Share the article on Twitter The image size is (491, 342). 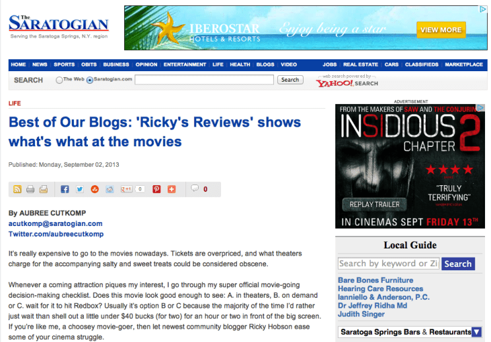coord(80,189)
